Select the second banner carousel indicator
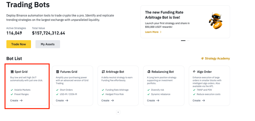Viewport: 255px width, 121px height. 188,41
